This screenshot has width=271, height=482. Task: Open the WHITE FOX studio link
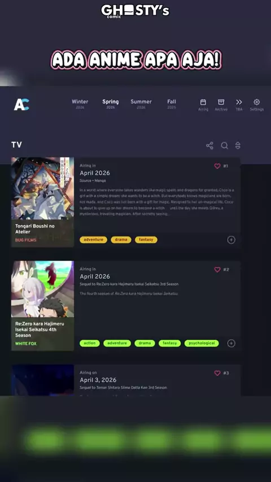click(x=26, y=344)
